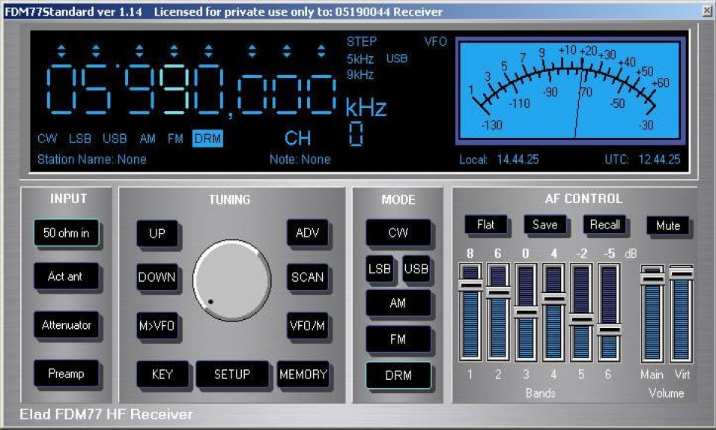
Task: Adjust the Virt volume slider
Action: (x=681, y=314)
